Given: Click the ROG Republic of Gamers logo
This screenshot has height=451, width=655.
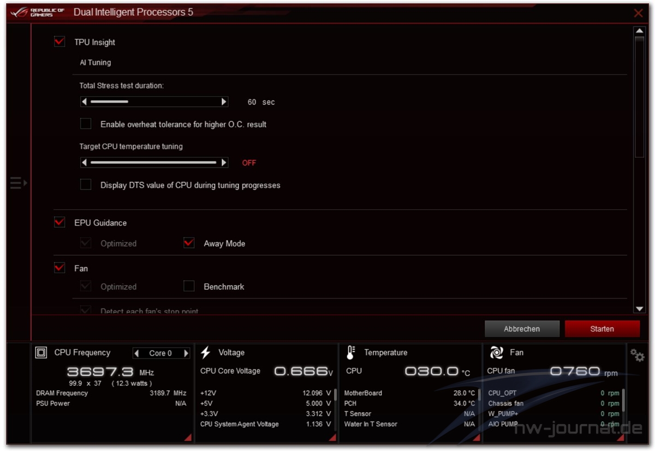Looking at the screenshot, I should (38, 12).
